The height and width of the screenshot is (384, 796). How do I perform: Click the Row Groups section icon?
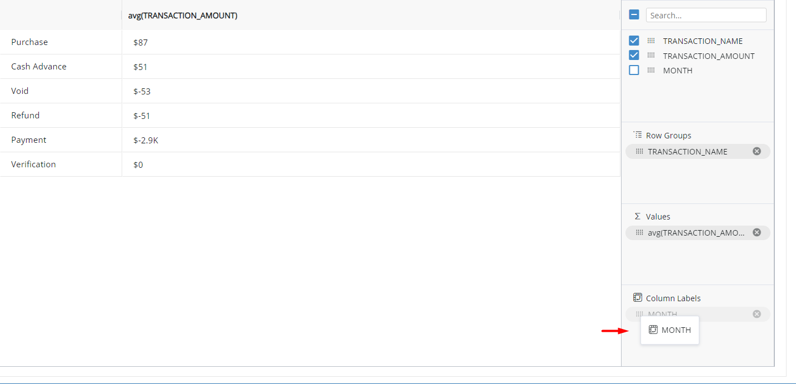(x=638, y=135)
